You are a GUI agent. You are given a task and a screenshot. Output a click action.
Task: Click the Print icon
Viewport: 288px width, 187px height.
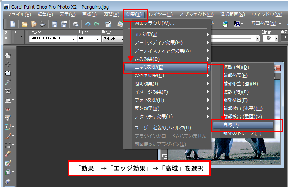75,24
